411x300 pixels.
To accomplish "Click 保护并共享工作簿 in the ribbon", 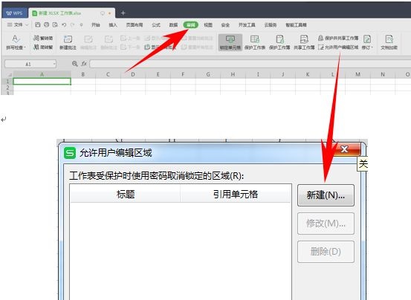I will [338, 38].
